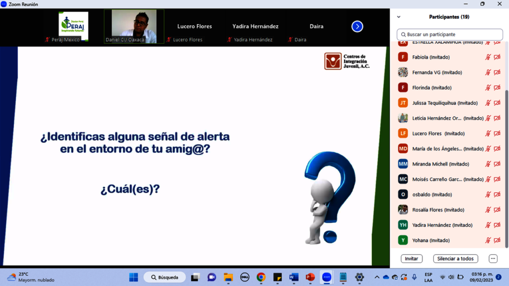Open Windows Settings gear on the taskbar
Screen dimensions: 509x286
(x=359, y=277)
